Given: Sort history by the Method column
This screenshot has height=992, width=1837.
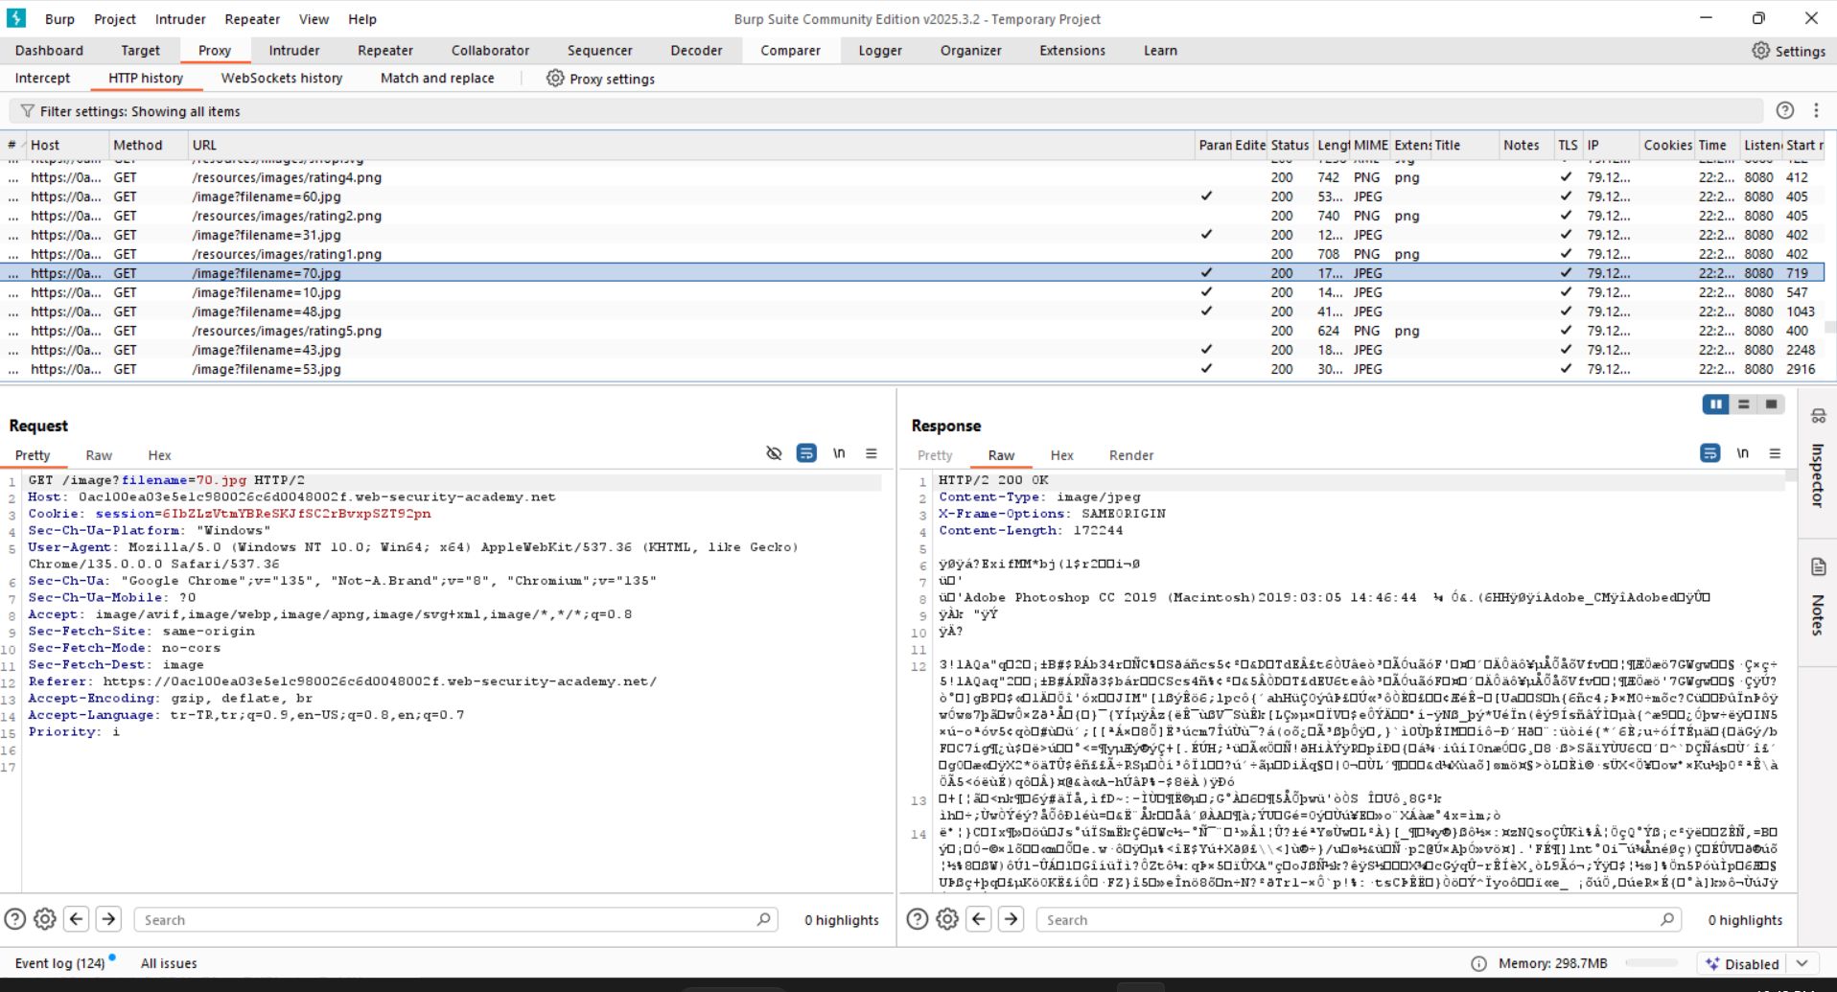Looking at the screenshot, I should 148,145.
